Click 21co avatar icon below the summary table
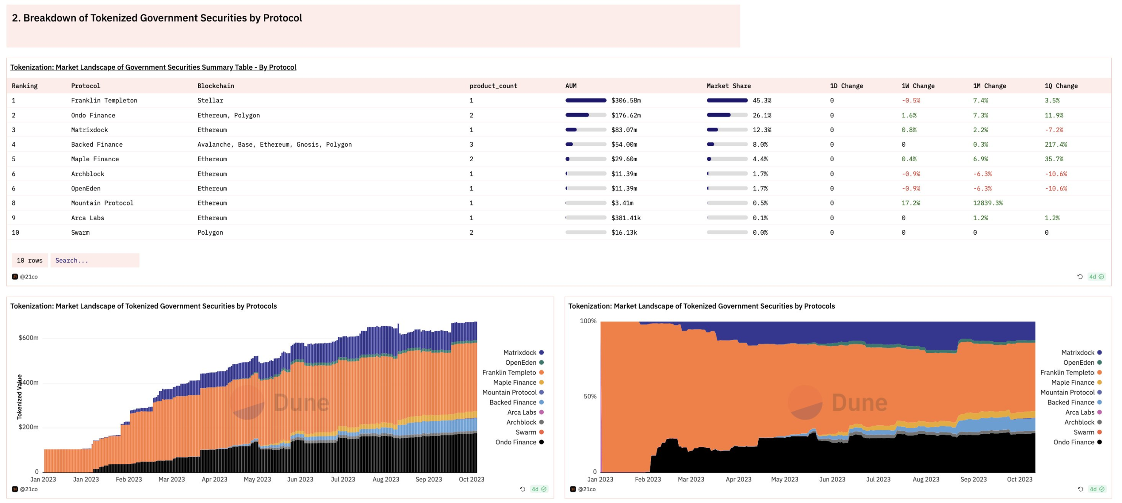Viewport: 1122px width, 503px height. tap(15, 277)
